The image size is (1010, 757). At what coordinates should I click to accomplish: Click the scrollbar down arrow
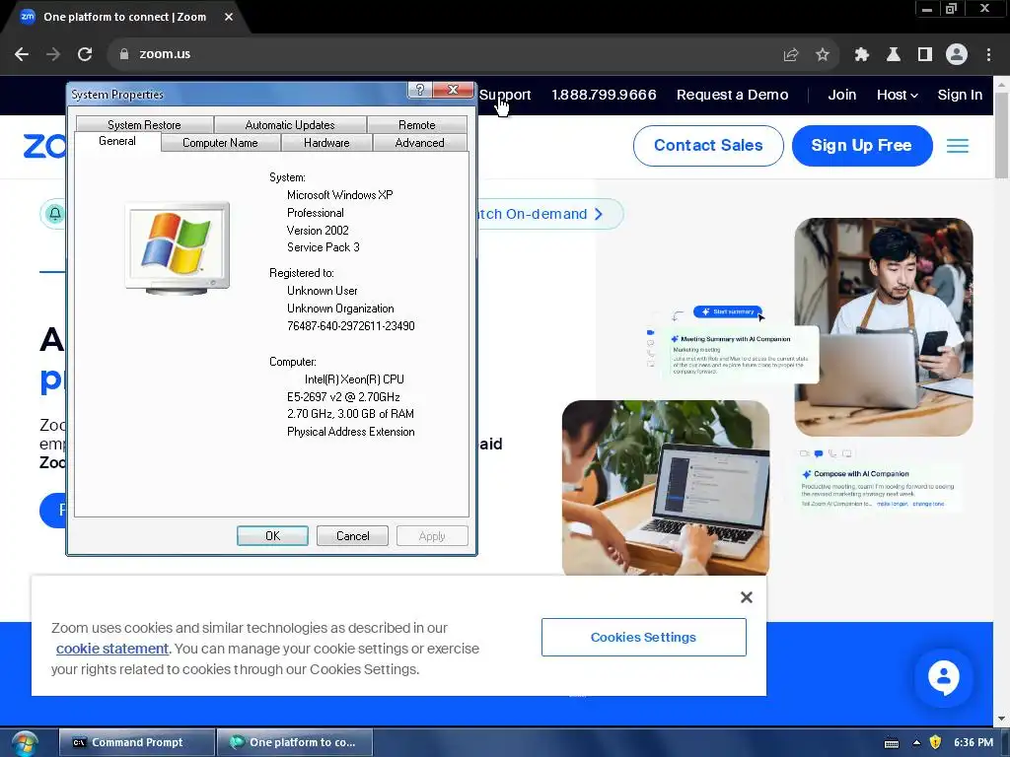tap(1001, 719)
